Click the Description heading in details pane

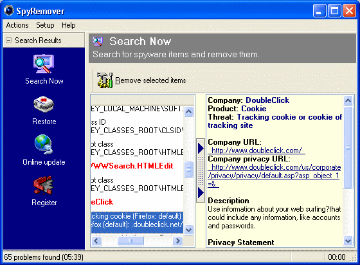[x=228, y=201]
